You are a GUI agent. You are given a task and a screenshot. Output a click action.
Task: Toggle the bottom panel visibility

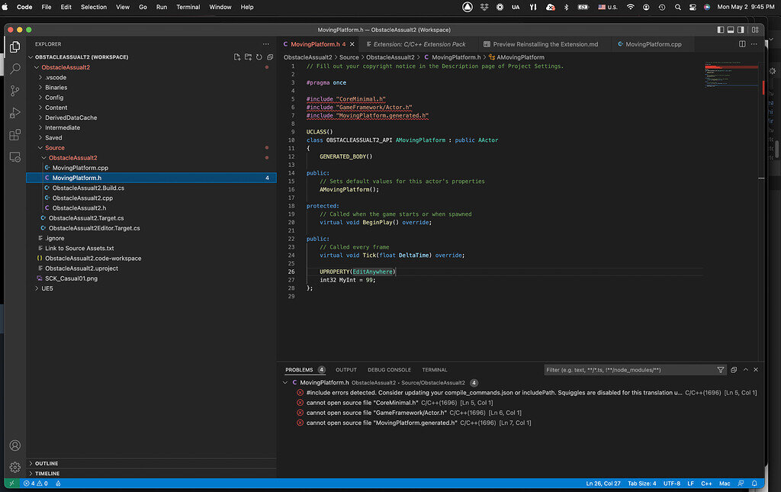(731, 30)
